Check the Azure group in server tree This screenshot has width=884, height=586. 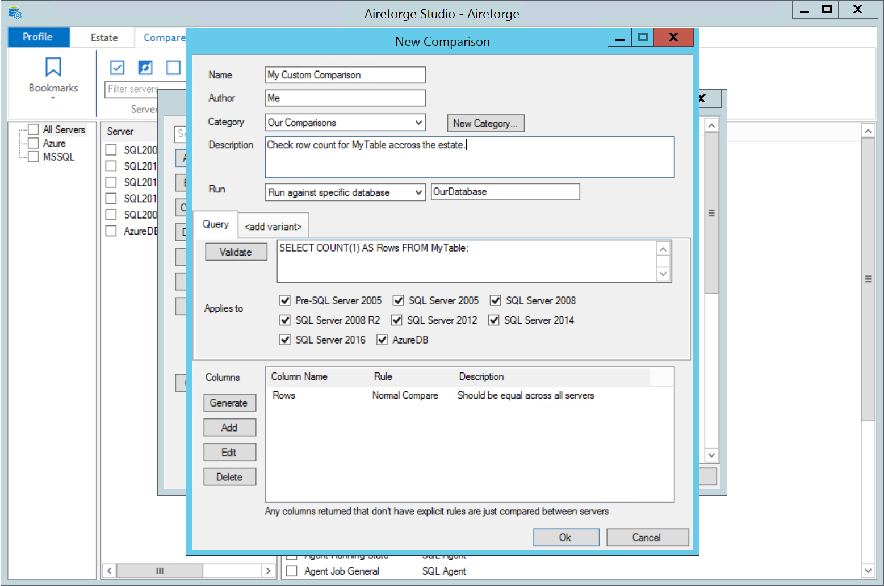pos(33,143)
